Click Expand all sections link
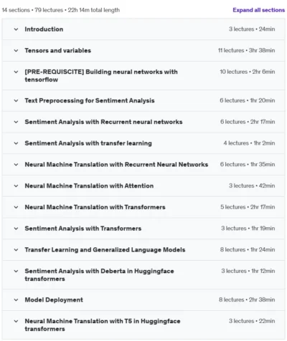 259,10
